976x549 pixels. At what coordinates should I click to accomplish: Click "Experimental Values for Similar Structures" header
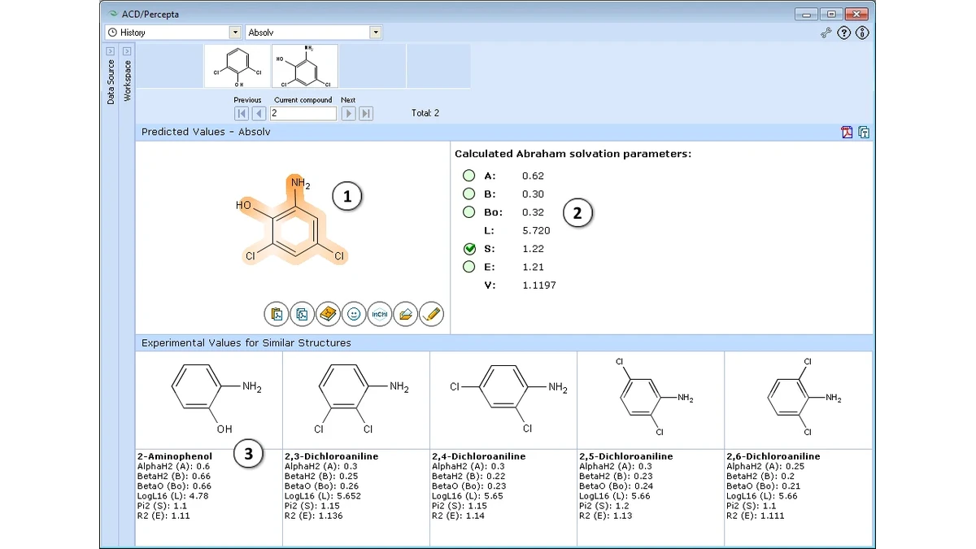click(246, 343)
